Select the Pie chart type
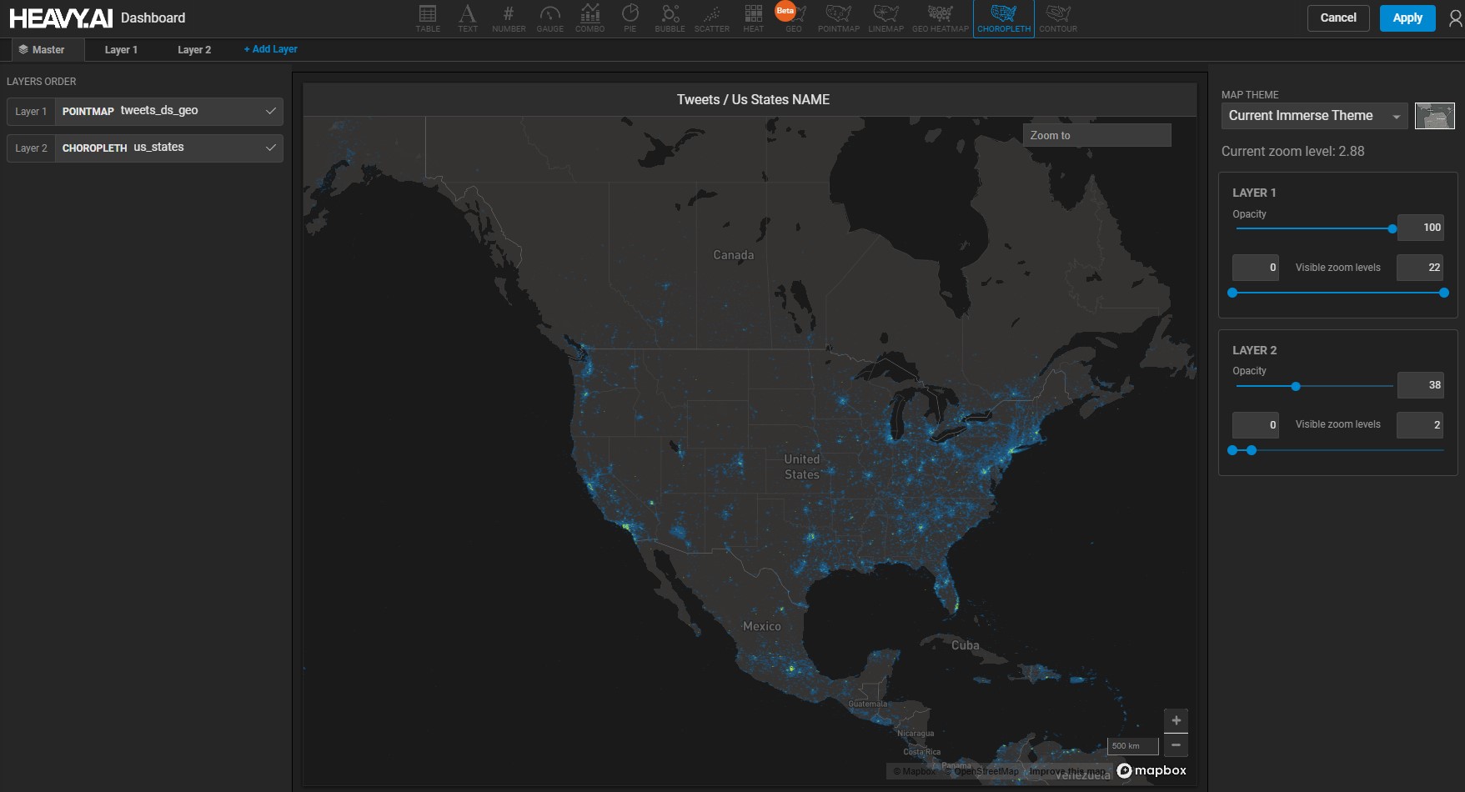The width and height of the screenshot is (1465, 792). coord(630,18)
